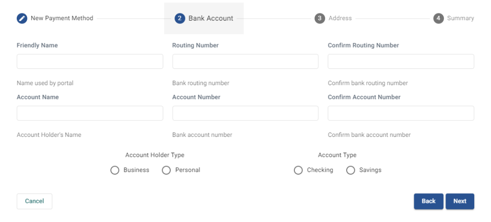Click the Account Number text box
Viewport: 491px width, 222px height.
click(x=245, y=113)
